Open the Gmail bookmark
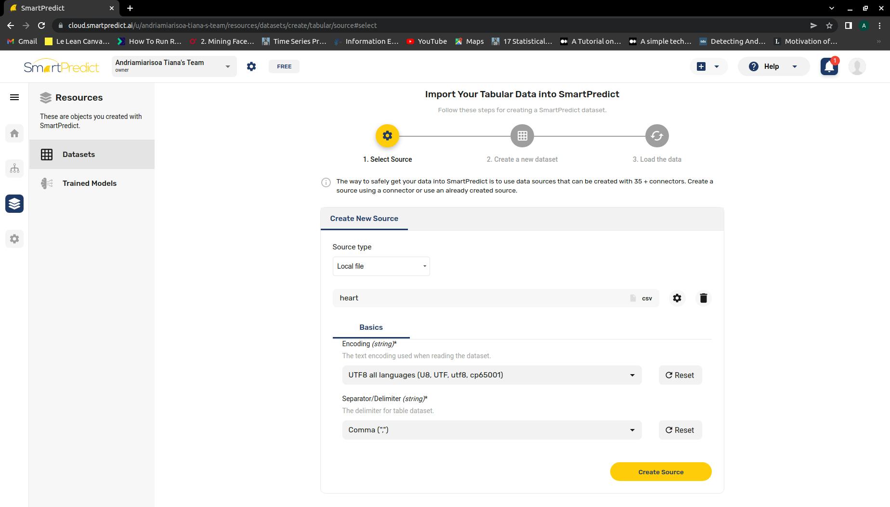 click(x=22, y=41)
